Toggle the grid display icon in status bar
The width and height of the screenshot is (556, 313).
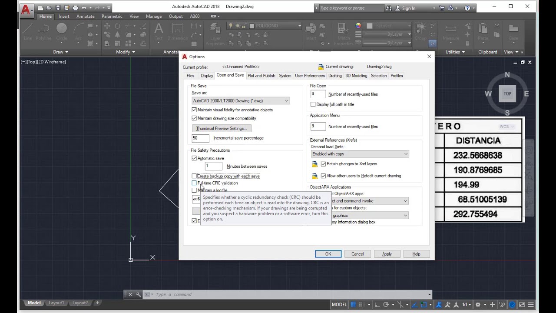coord(354,305)
